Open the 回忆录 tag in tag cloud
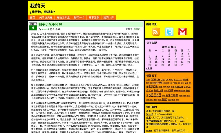Image resolution: width=221 pixels, height=133 pixels. [x=153, y=86]
